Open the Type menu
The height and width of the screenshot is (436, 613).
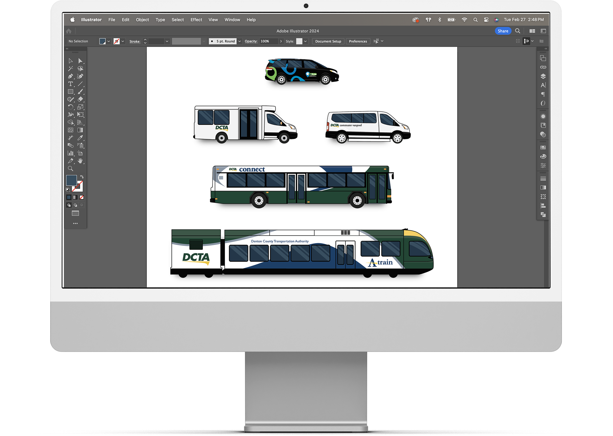click(160, 20)
